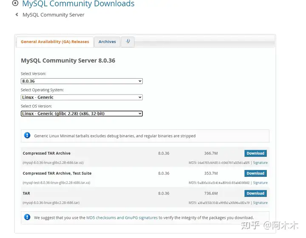Click the back arrow before MySQL Community Server
The width and height of the screenshot is (306, 238).
[17, 14]
